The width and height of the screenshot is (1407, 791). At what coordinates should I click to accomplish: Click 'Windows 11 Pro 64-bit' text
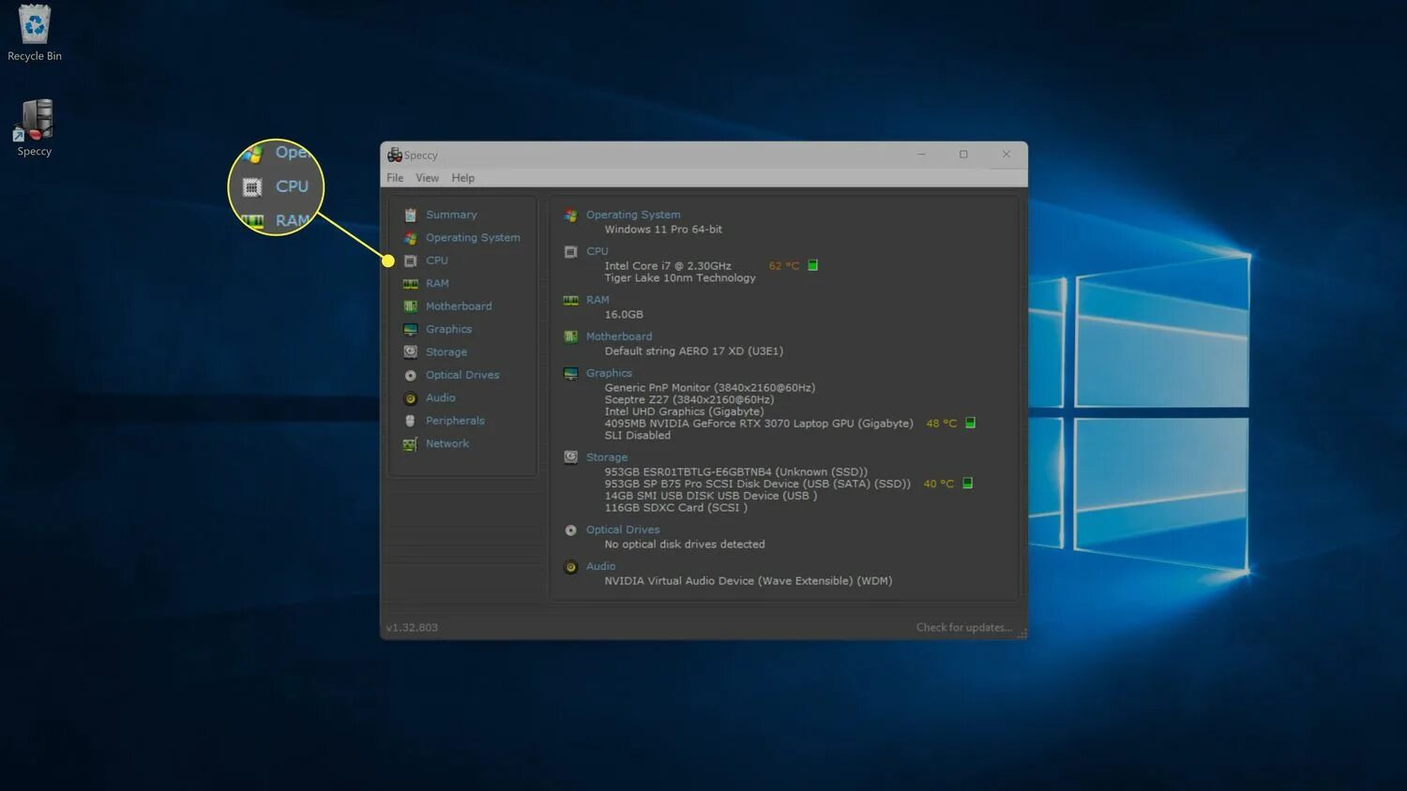coord(663,230)
